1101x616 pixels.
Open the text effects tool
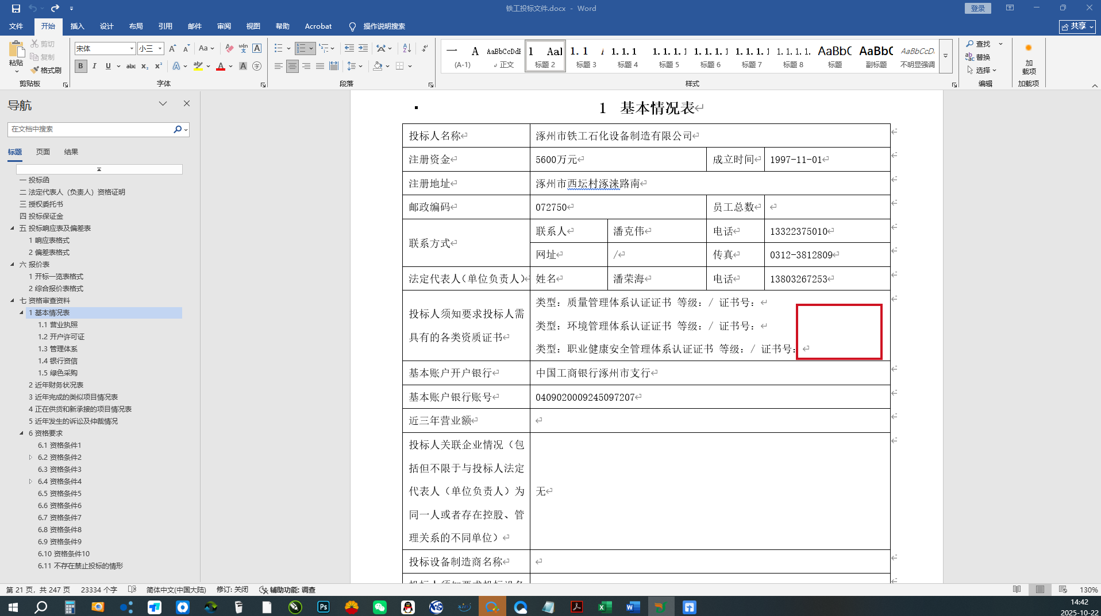point(176,66)
